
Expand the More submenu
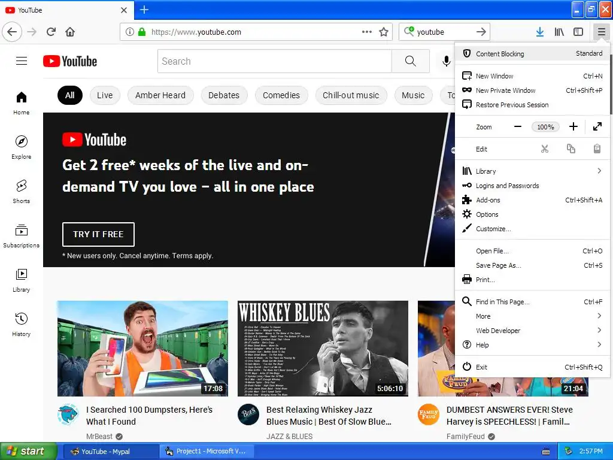coord(532,316)
